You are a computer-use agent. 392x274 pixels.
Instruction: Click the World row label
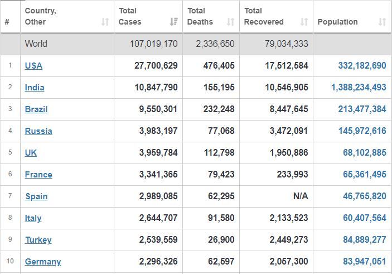coord(36,44)
